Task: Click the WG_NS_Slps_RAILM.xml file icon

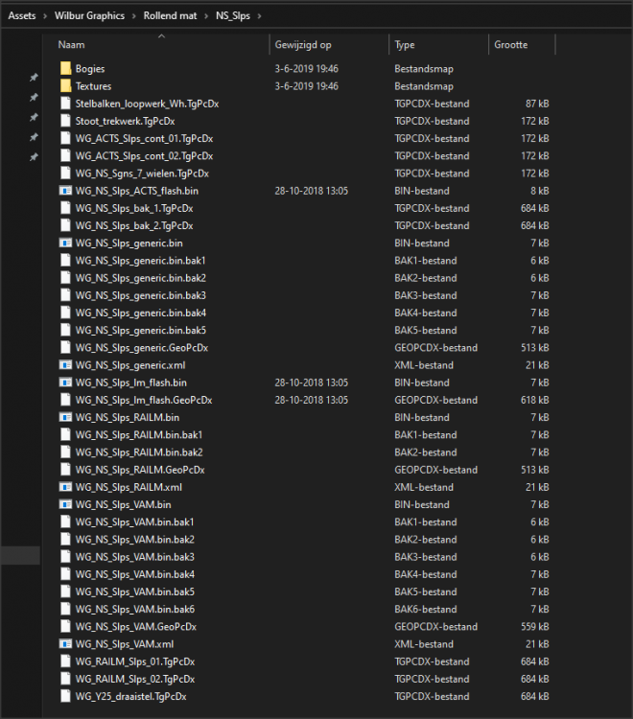Action: click(x=65, y=487)
